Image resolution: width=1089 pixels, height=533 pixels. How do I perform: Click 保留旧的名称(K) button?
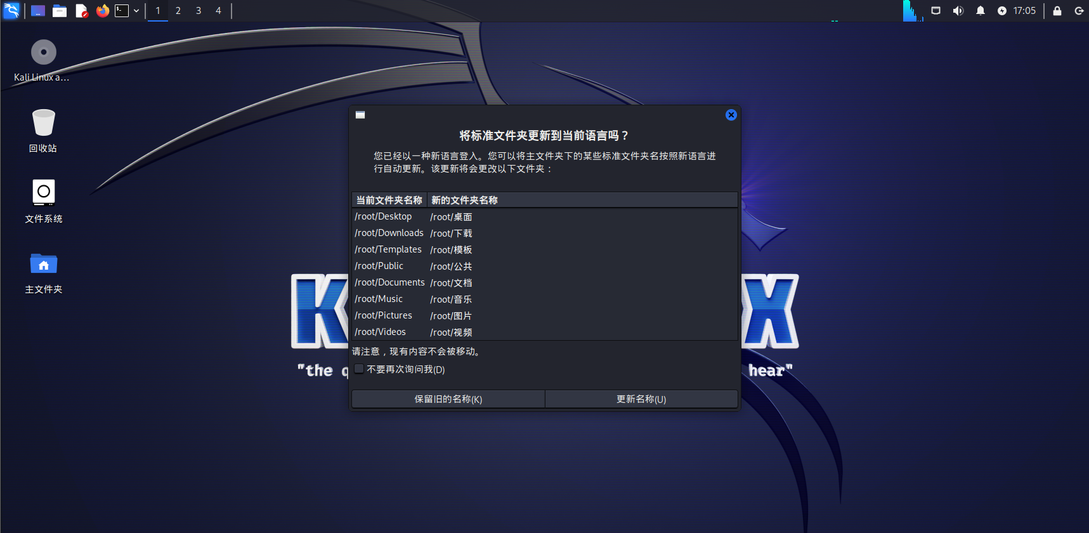pos(448,399)
